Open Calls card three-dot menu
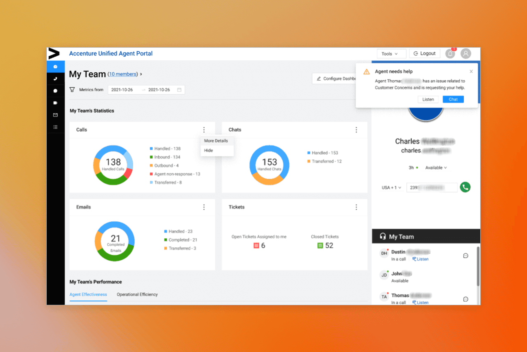The width and height of the screenshot is (527, 352). 204,129
